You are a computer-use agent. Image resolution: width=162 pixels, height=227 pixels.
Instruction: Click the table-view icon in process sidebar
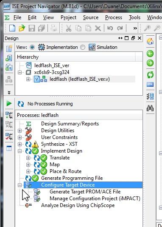(9, 148)
